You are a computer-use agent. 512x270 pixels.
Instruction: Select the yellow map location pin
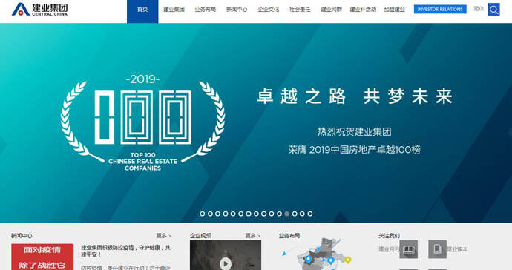[348, 260]
